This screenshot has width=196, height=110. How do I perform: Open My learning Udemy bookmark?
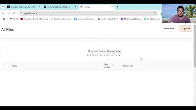pos(131,19)
